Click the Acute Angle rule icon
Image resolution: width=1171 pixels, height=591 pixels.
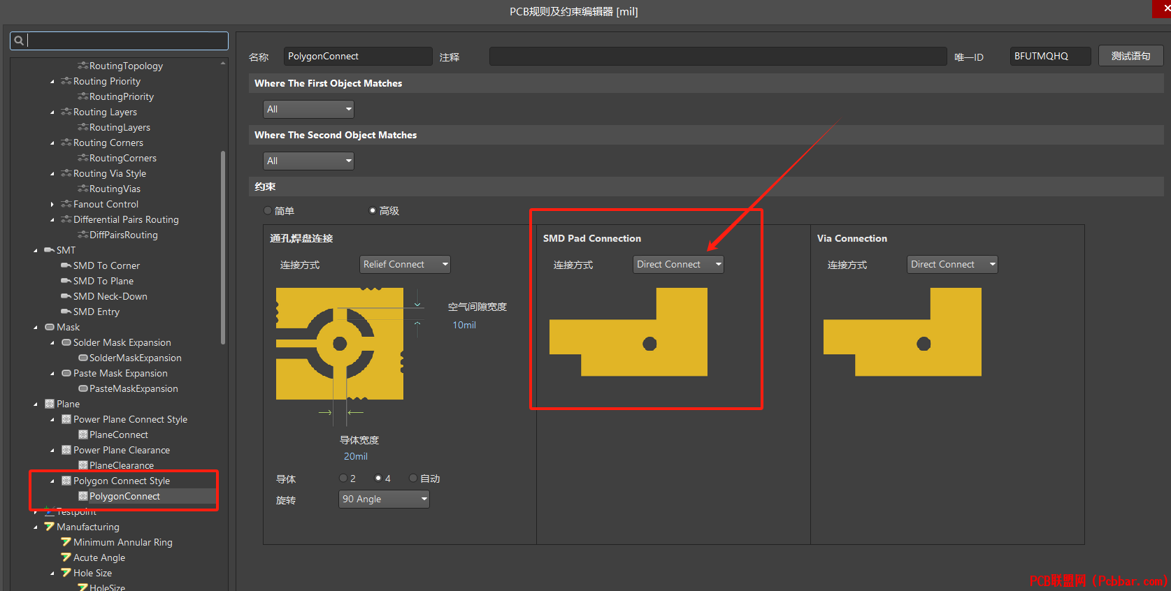tap(66, 557)
